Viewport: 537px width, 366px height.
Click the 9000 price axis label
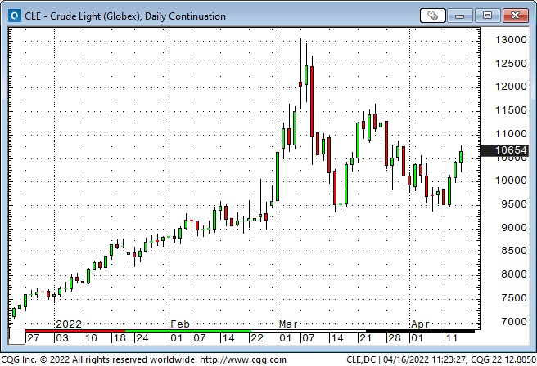tap(514, 228)
